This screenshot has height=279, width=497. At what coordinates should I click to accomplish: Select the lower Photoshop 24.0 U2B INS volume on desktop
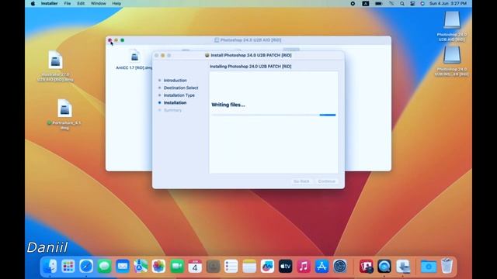coord(452,61)
